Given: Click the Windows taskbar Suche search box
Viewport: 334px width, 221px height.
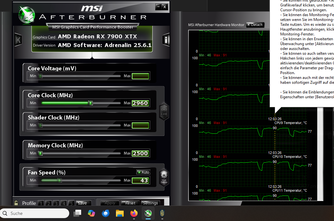Looking at the screenshot, I should (35, 213).
